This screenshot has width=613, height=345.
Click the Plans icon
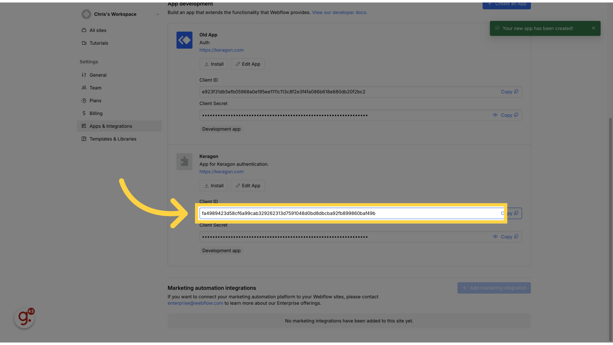(84, 101)
